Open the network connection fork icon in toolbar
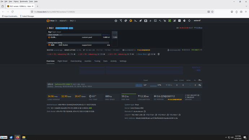 click(x=121, y=21)
